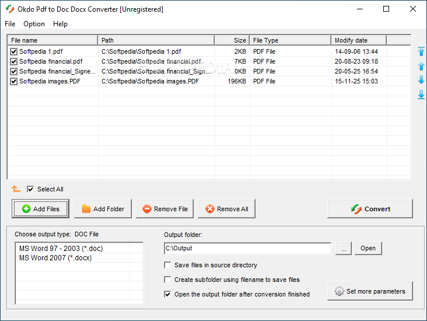
Task: Select the Softpedia images.PDF file name
Action: coord(50,81)
